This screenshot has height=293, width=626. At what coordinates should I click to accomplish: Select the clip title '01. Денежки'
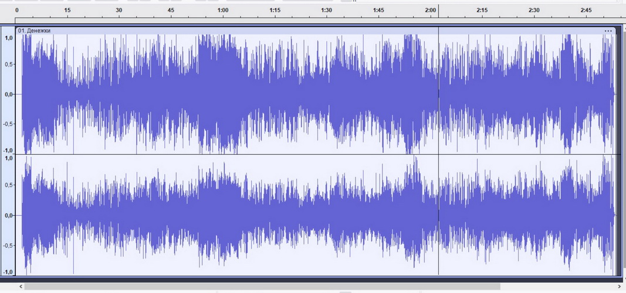tap(35, 30)
